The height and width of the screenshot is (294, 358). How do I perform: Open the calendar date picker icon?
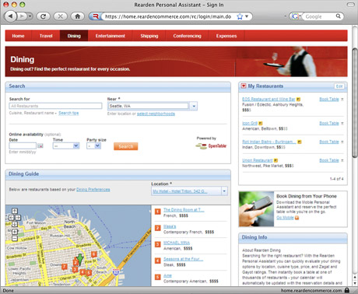tap(40, 145)
